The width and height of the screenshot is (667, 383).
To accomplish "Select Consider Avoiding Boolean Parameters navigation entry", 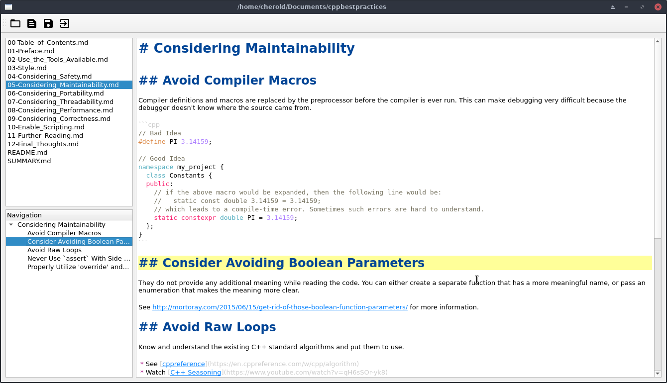I will (79, 242).
